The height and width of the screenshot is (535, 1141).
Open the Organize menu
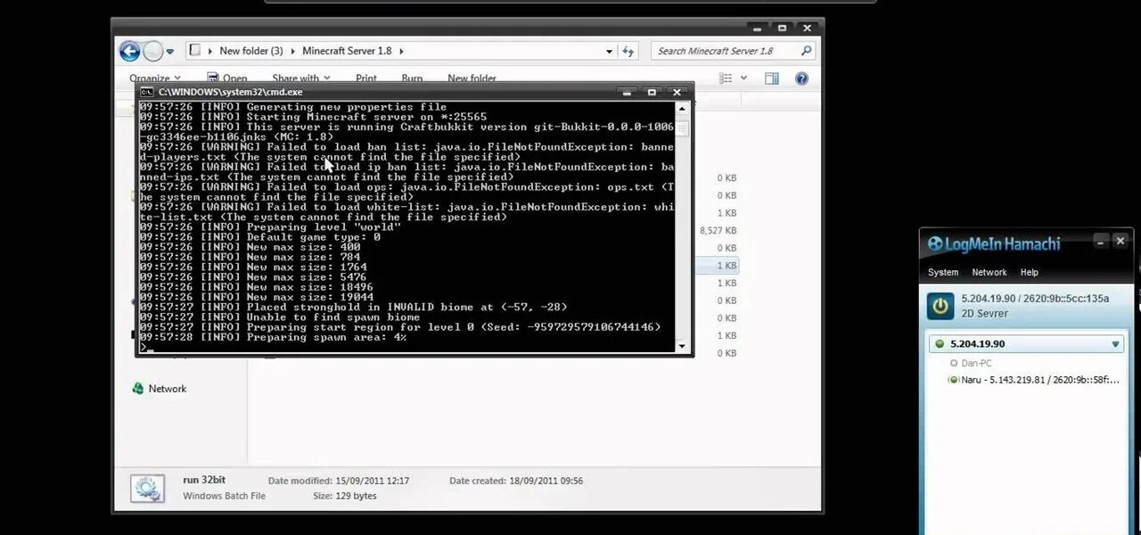click(x=154, y=78)
